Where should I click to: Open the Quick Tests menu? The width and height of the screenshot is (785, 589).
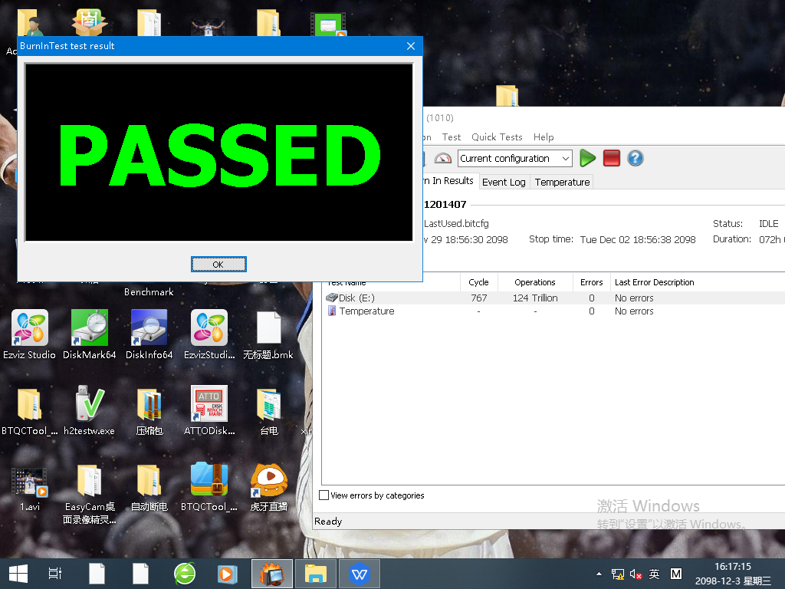(497, 137)
